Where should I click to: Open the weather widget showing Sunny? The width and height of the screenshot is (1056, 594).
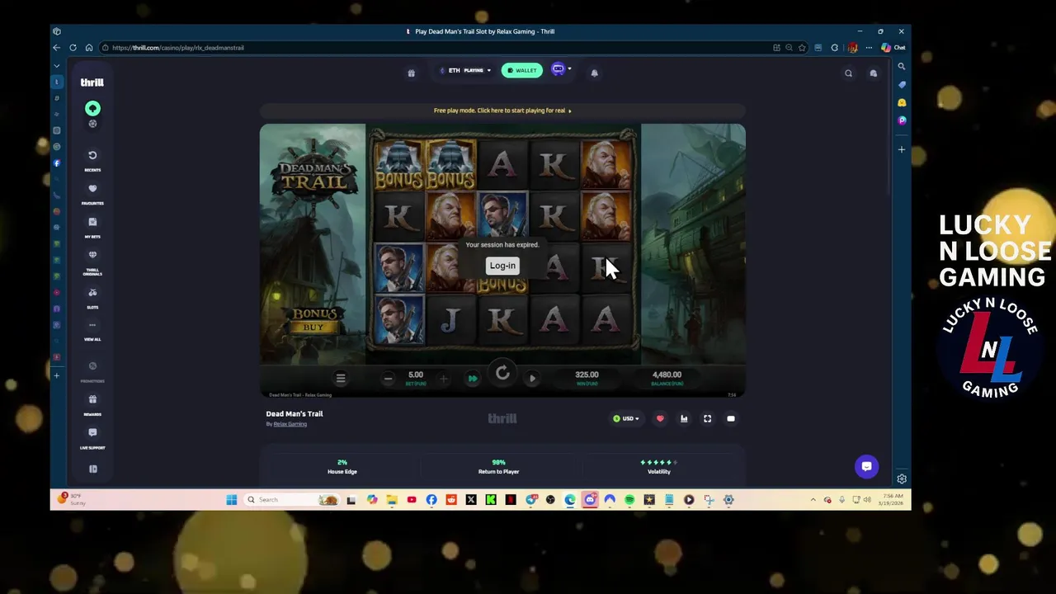[x=72, y=500]
